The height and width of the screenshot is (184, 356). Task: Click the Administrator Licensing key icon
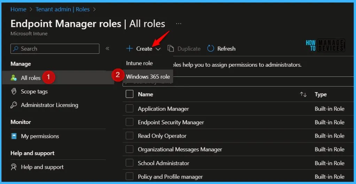[14, 105]
